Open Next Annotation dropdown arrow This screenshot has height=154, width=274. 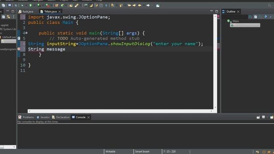[x=116, y=6]
